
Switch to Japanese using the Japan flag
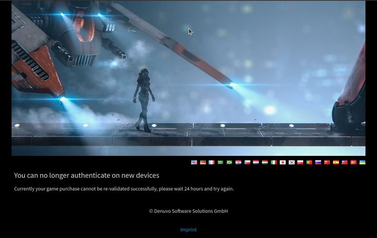pos(283,162)
